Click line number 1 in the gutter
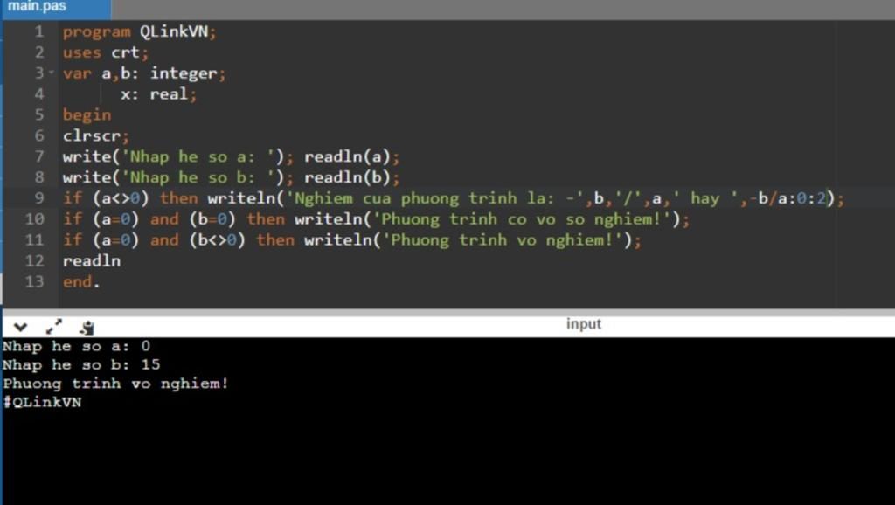Image resolution: width=895 pixels, height=505 pixels. point(38,32)
